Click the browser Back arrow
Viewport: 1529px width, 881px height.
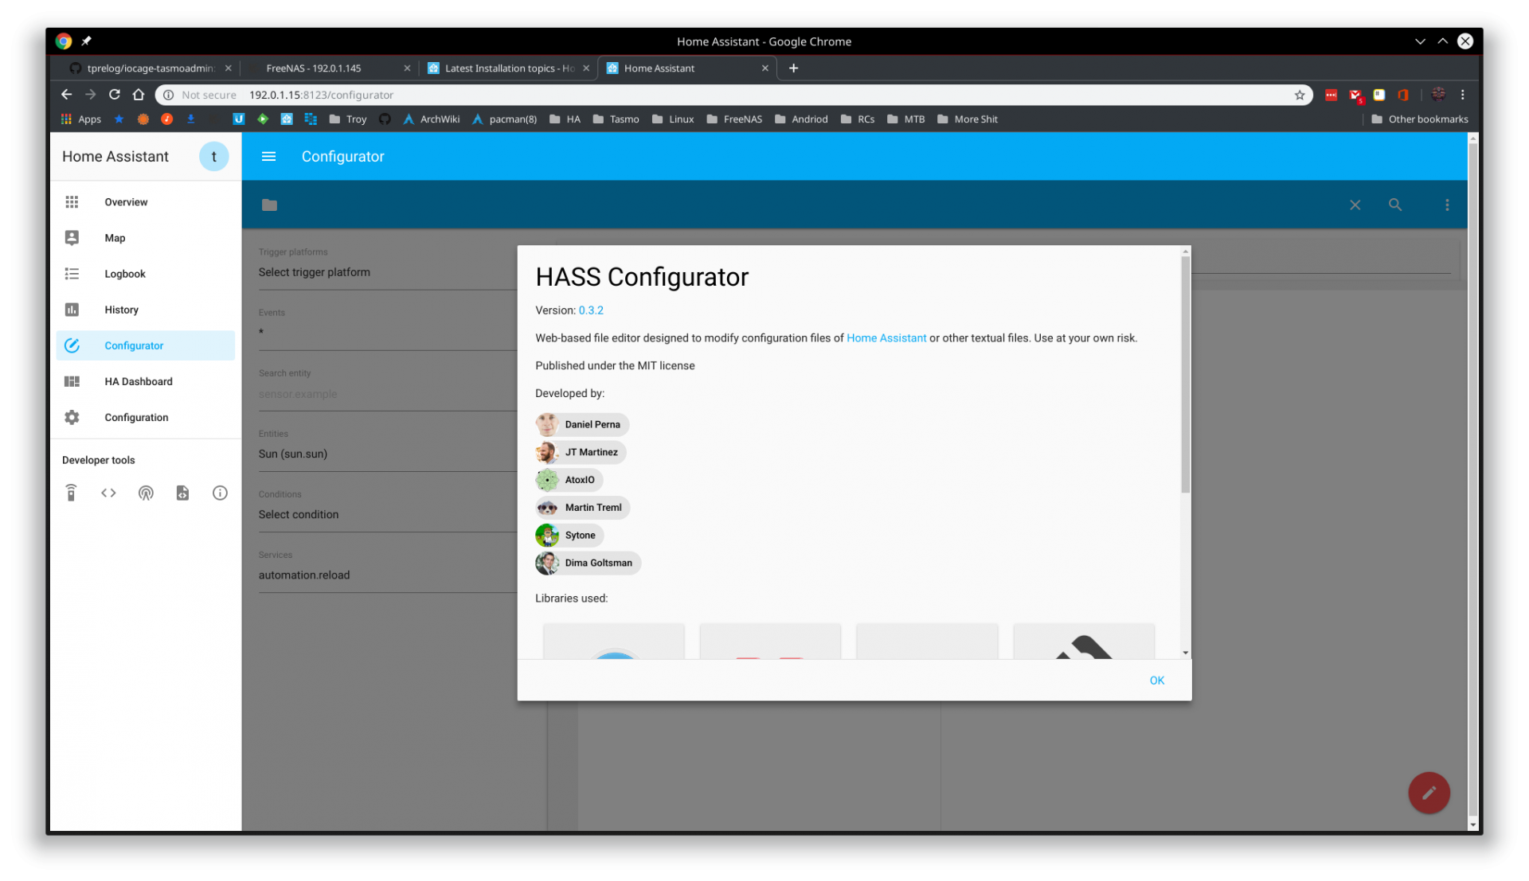[x=66, y=95]
